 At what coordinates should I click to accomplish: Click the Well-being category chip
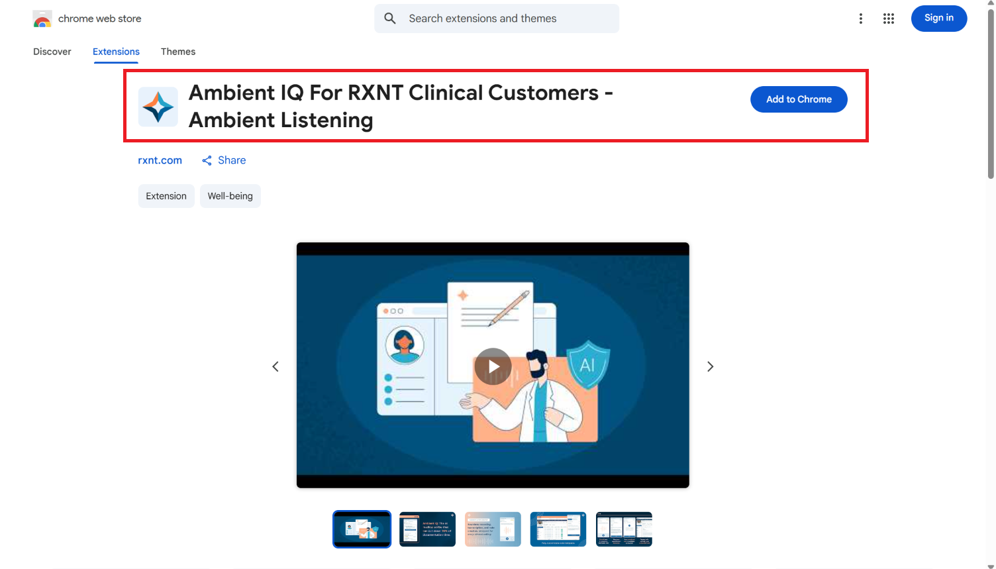tap(230, 196)
